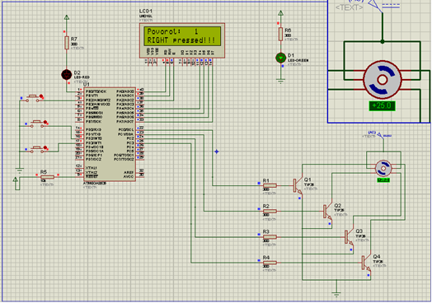This screenshot has width=432, height=303.
Task: Pick transistor Q3 symbol
Action: [349, 237]
